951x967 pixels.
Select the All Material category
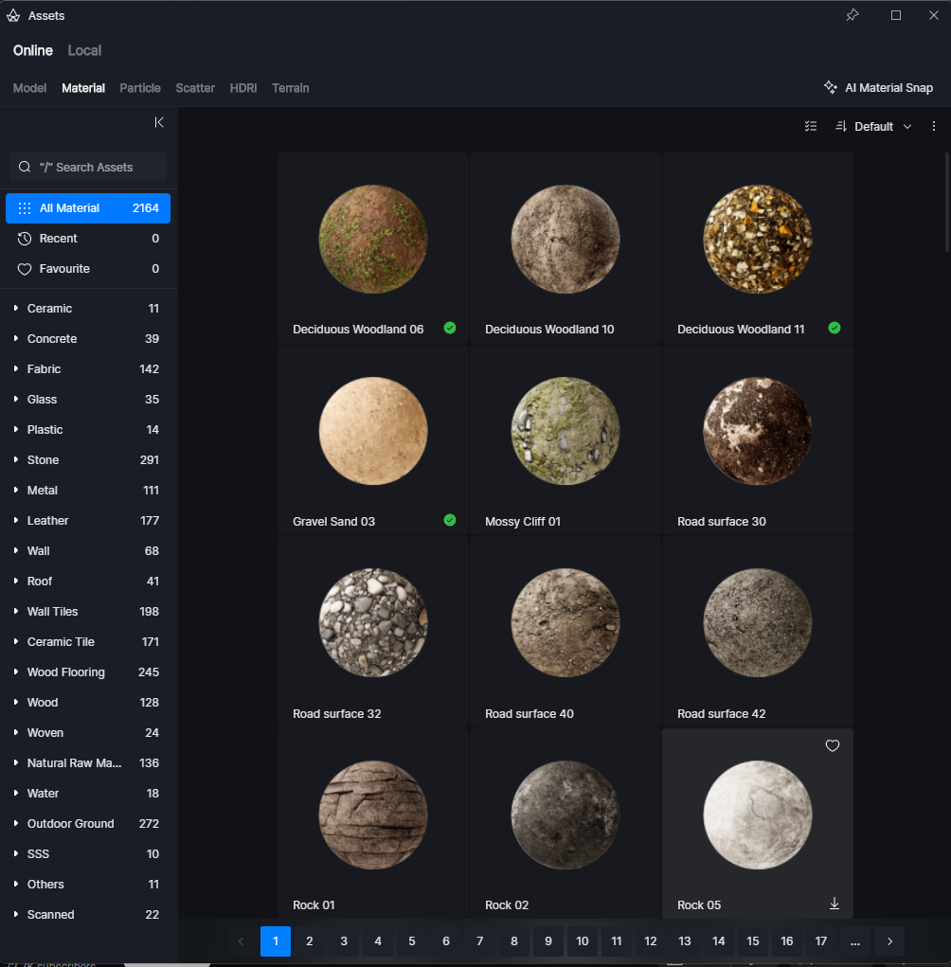(x=88, y=208)
